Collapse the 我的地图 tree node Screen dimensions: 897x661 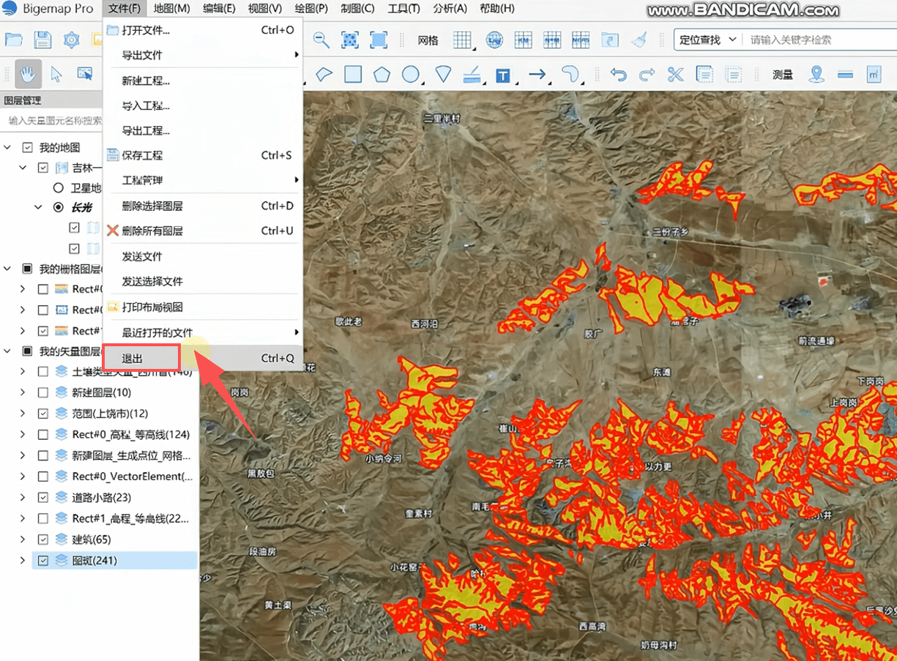[x=7, y=147]
